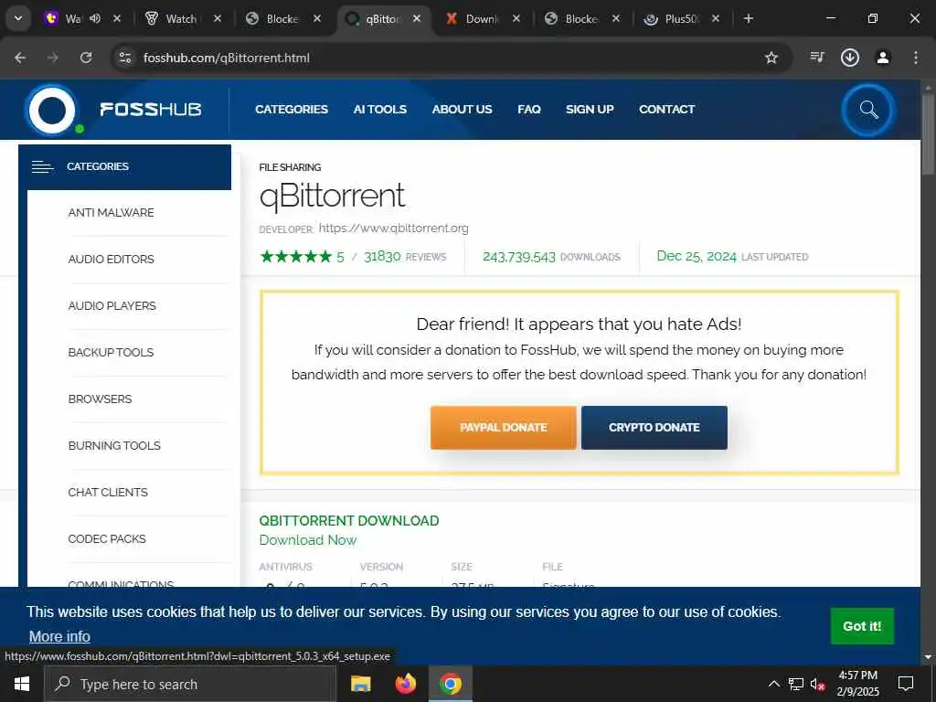Reload the current page
The height and width of the screenshot is (702, 936).
(86, 58)
